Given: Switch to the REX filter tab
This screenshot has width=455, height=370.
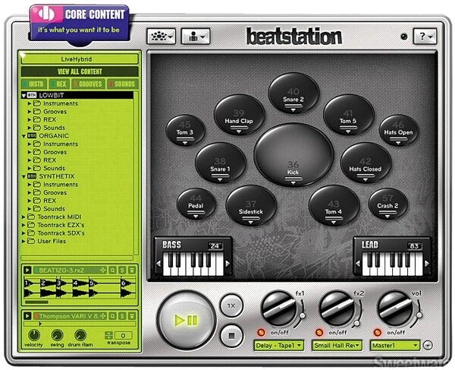Looking at the screenshot, I should coord(59,84).
